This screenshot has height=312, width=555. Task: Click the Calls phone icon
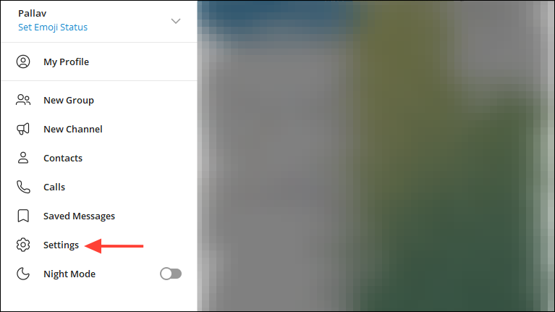23,187
